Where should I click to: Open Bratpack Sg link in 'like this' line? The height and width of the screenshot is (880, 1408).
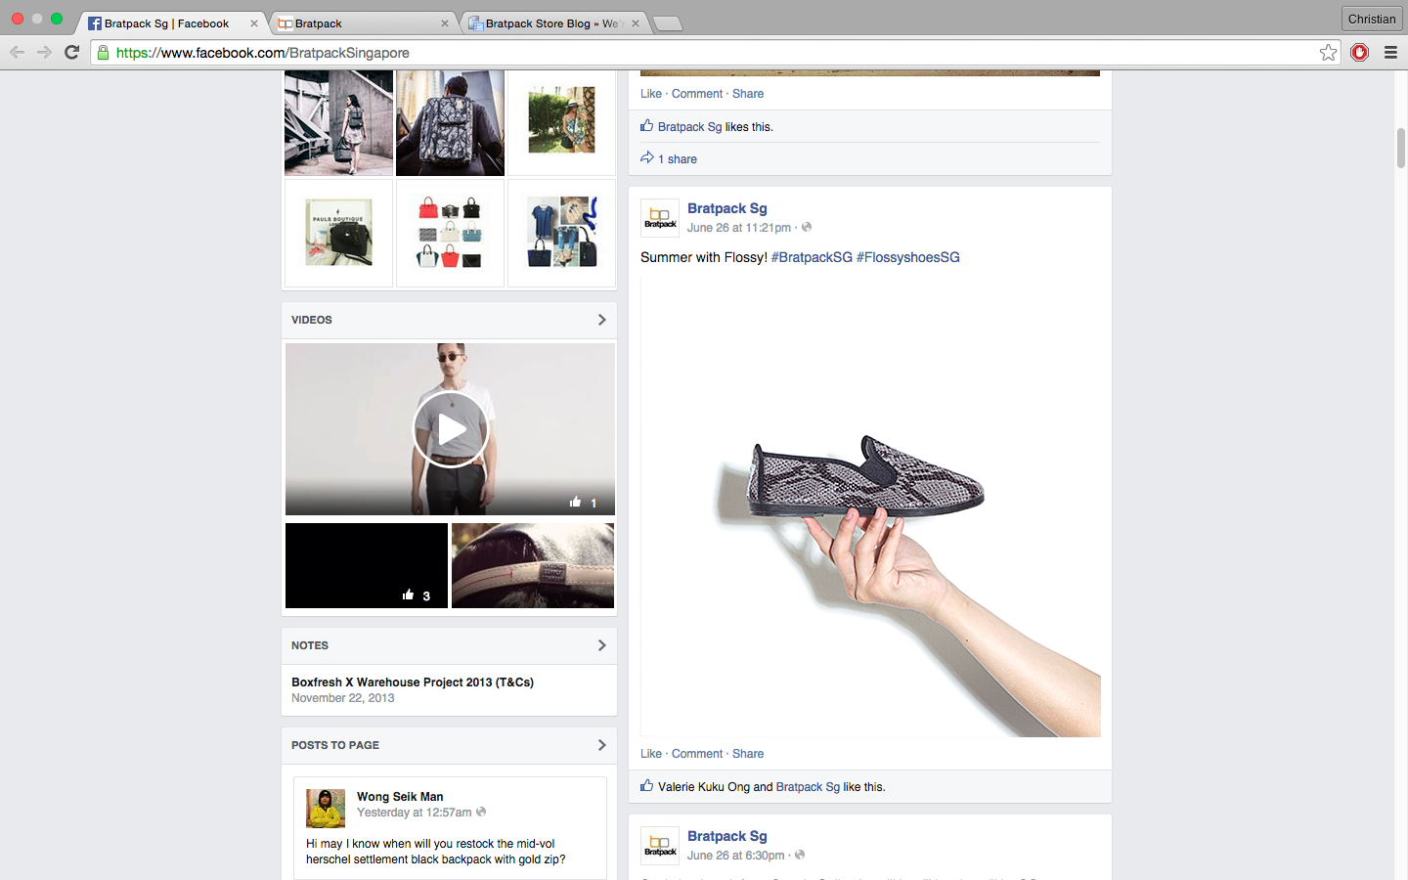(808, 787)
